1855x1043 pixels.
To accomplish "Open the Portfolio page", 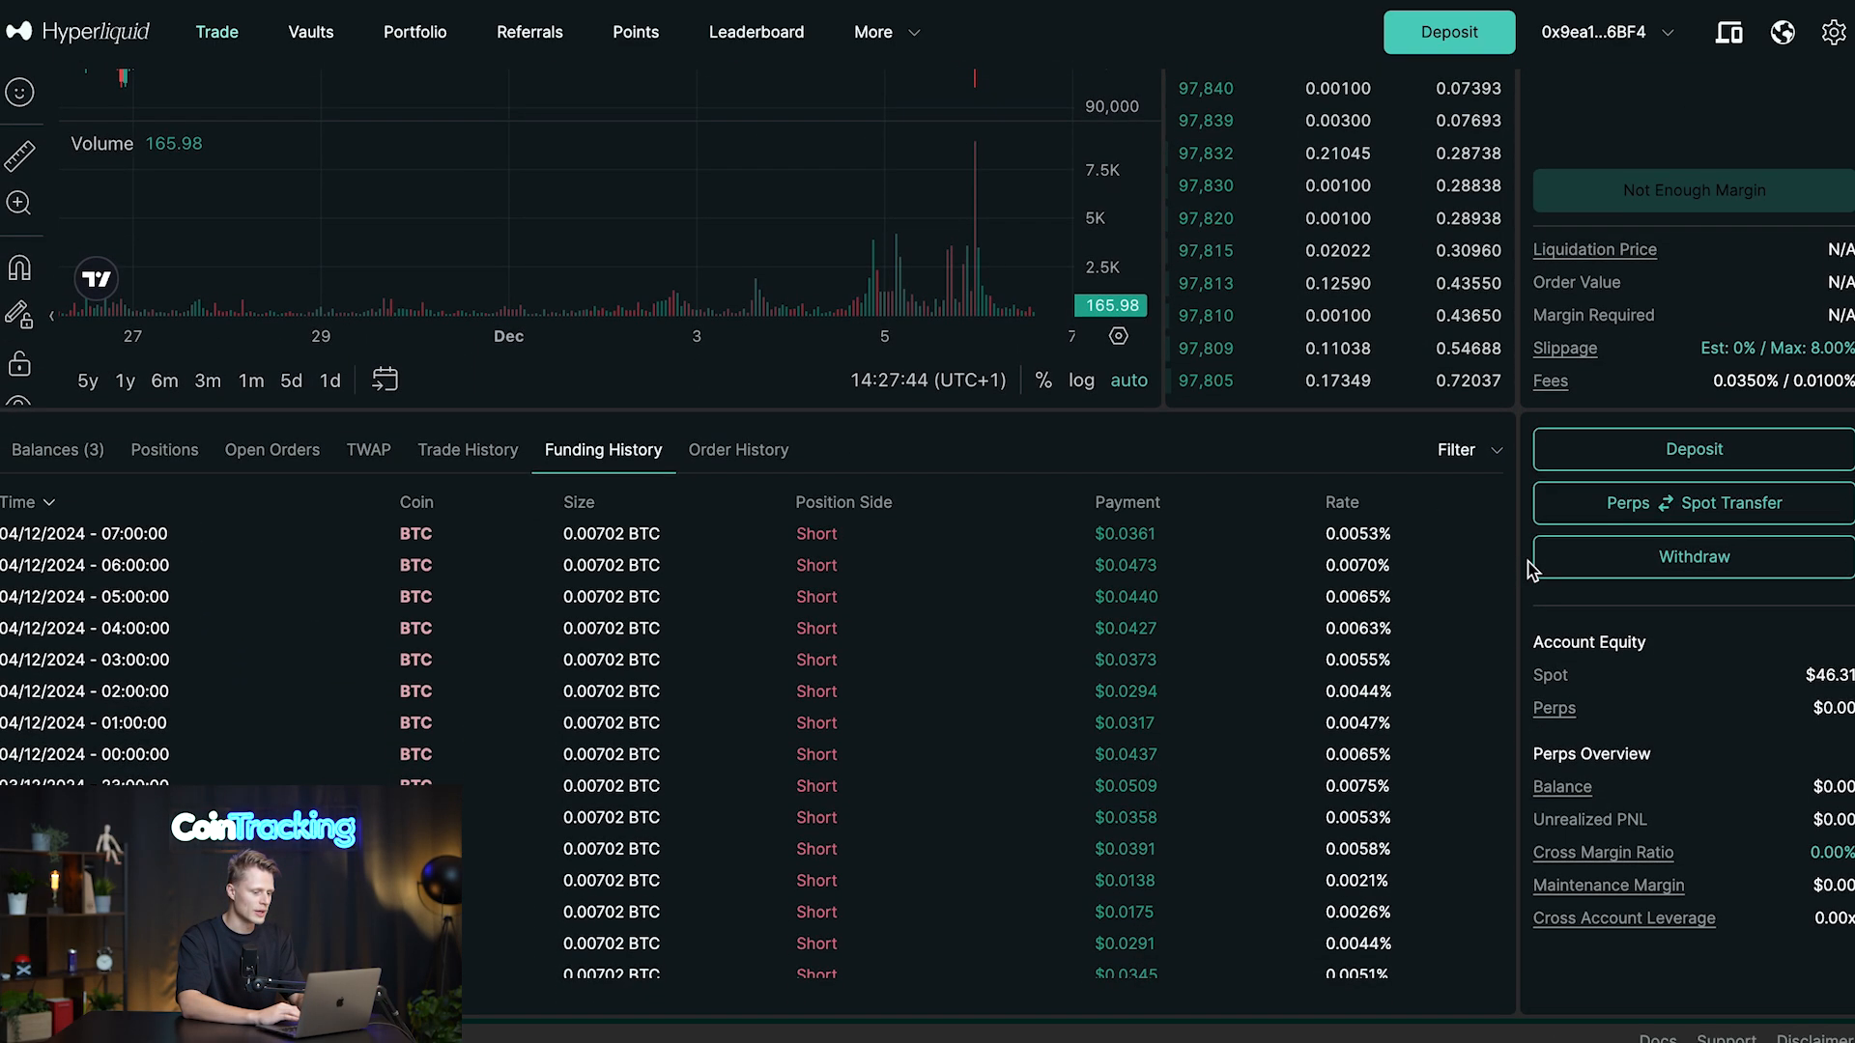I will [x=414, y=32].
